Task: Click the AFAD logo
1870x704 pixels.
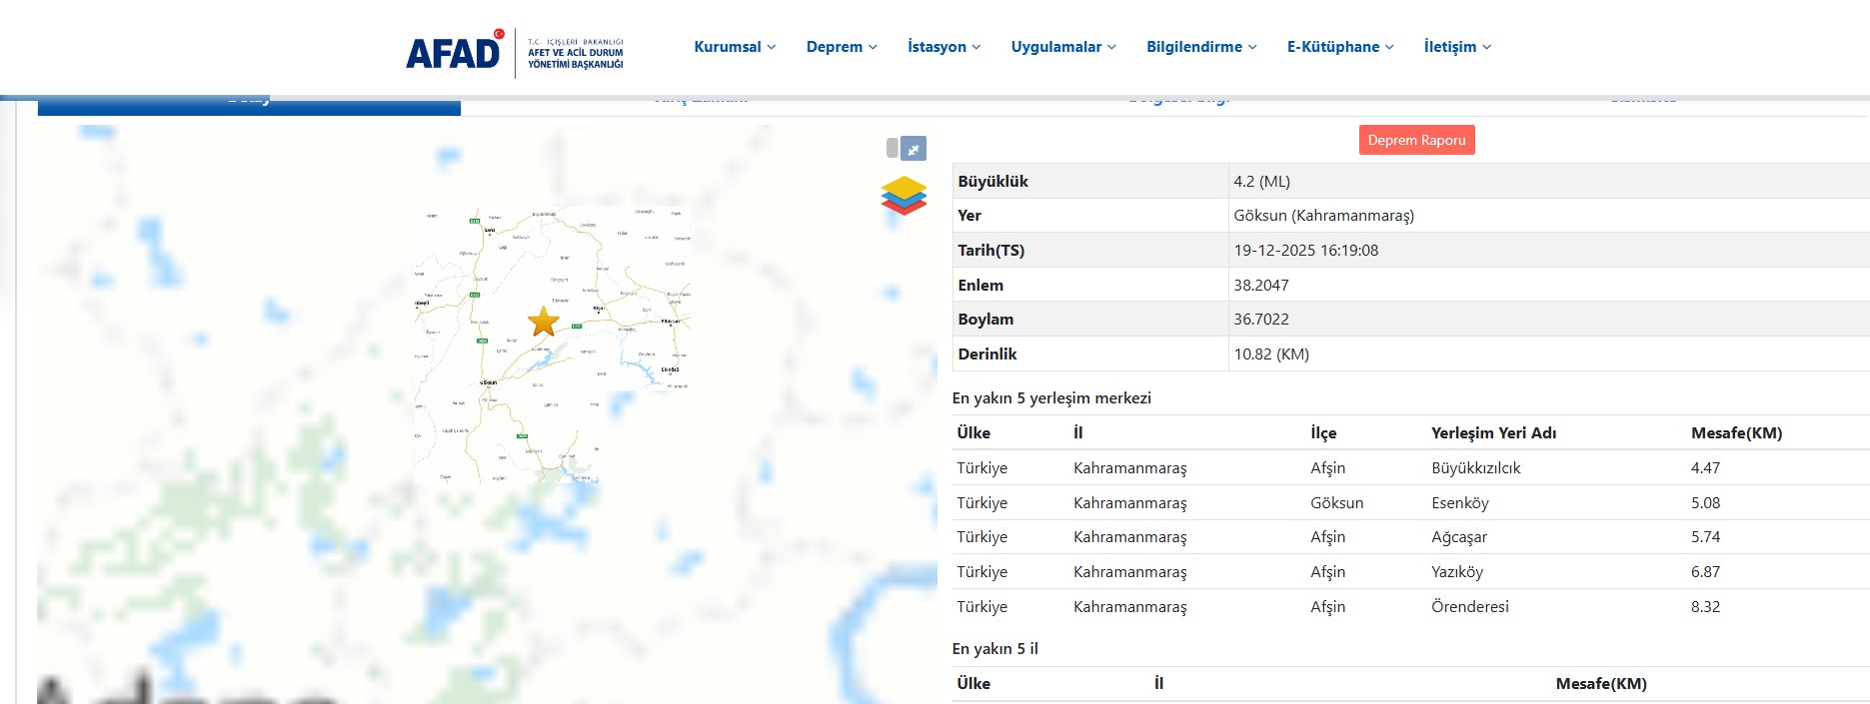Action: (x=454, y=52)
